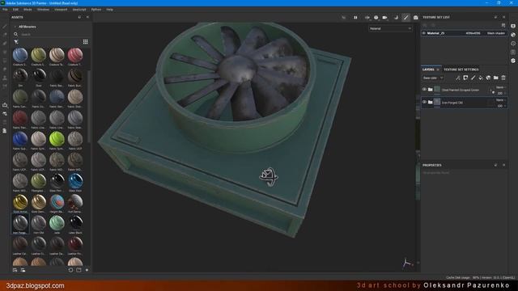Image resolution: width=518 pixels, height=291 pixels.
Task: Select the Material_25 texture set row
Action: point(464,33)
